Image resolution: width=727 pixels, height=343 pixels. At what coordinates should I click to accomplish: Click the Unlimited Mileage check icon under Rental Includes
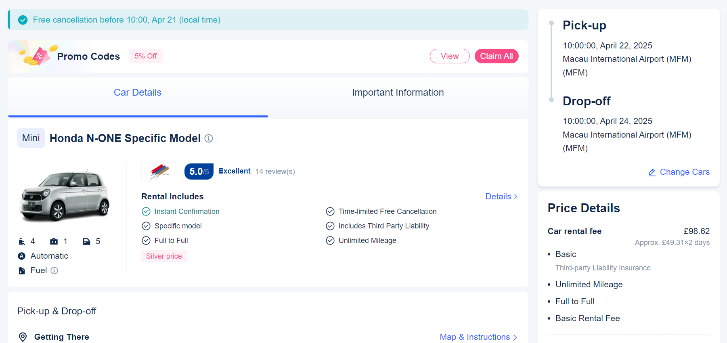click(x=330, y=241)
